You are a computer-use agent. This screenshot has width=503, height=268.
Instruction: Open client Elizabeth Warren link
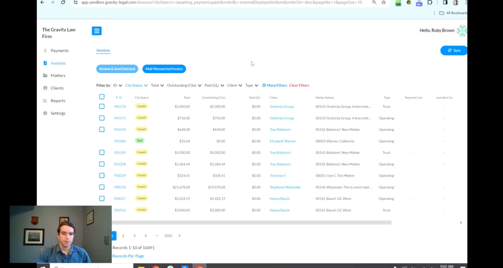click(x=283, y=141)
